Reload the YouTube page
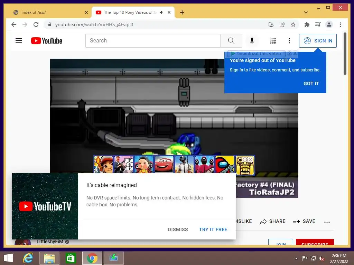Image resolution: width=354 pixels, height=265 pixels. (x=36, y=24)
